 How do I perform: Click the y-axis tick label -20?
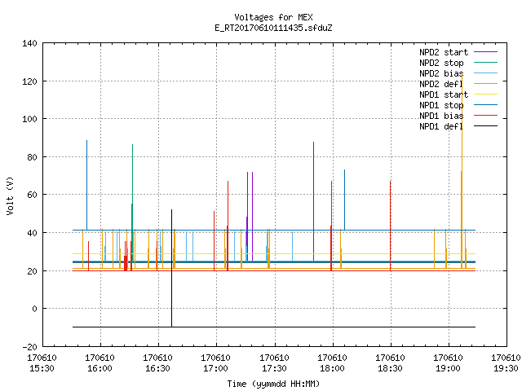(29, 347)
